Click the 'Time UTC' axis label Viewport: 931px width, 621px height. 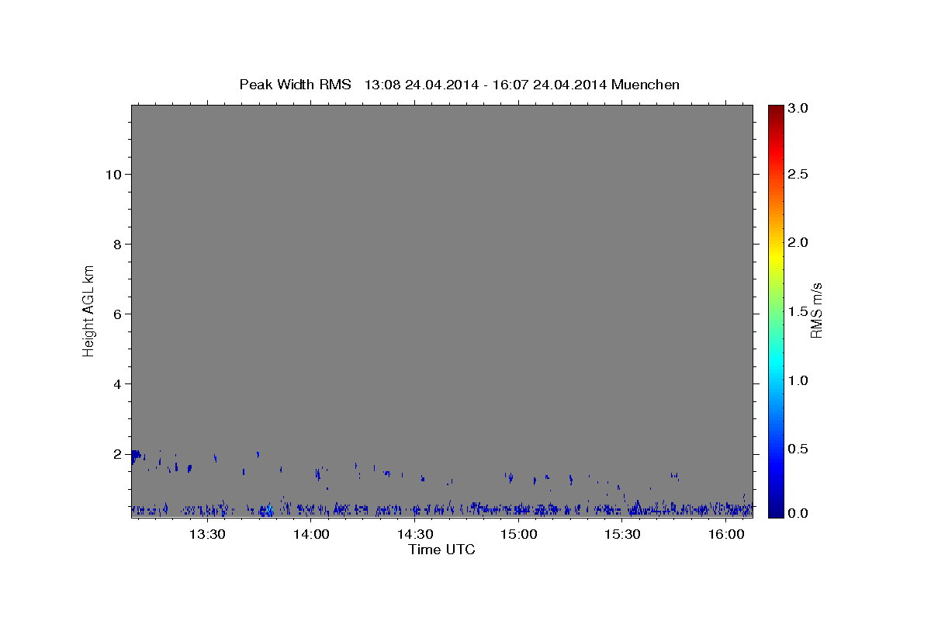click(441, 550)
